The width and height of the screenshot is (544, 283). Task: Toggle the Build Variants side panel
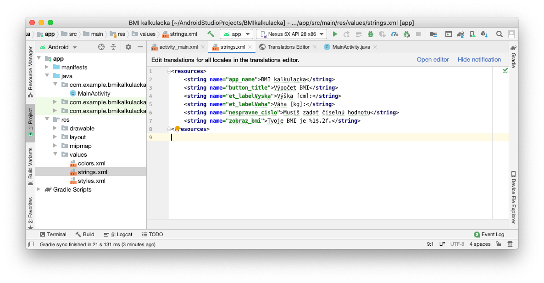[30, 164]
